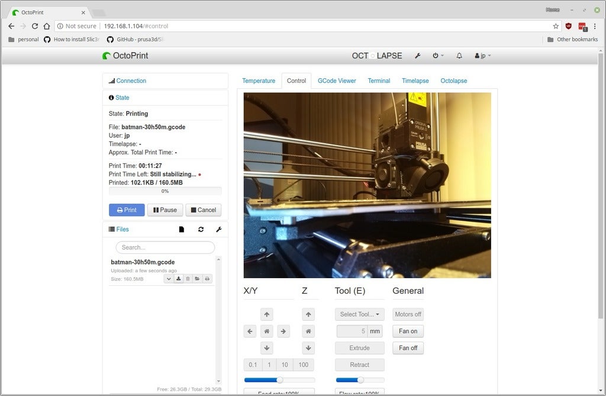Open OctoPrint settings with the wrench icon
Viewport: 606px width, 396px height.
pos(418,55)
